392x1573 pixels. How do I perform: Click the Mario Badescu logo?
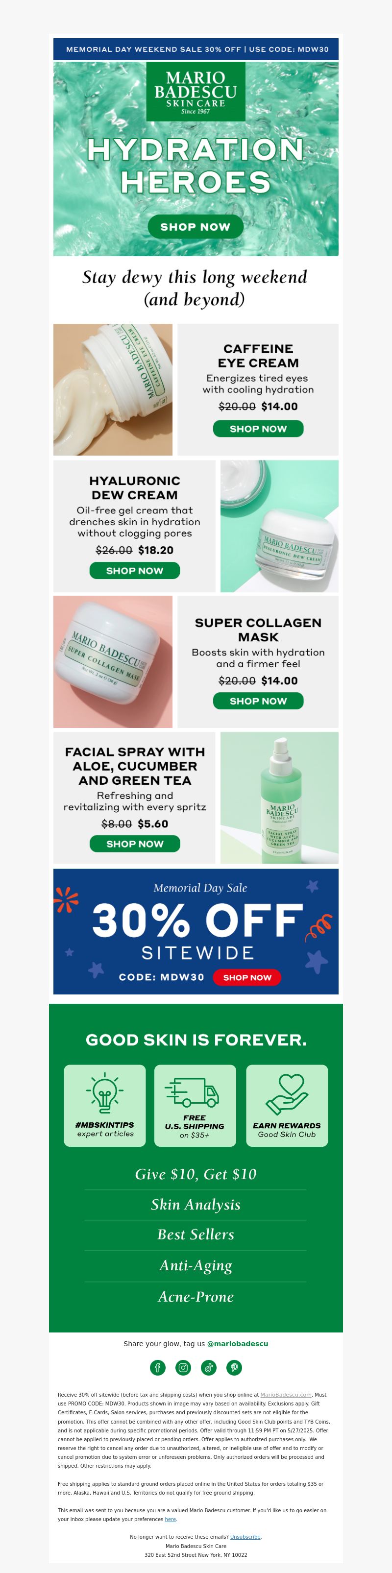pyautogui.click(x=196, y=92)
